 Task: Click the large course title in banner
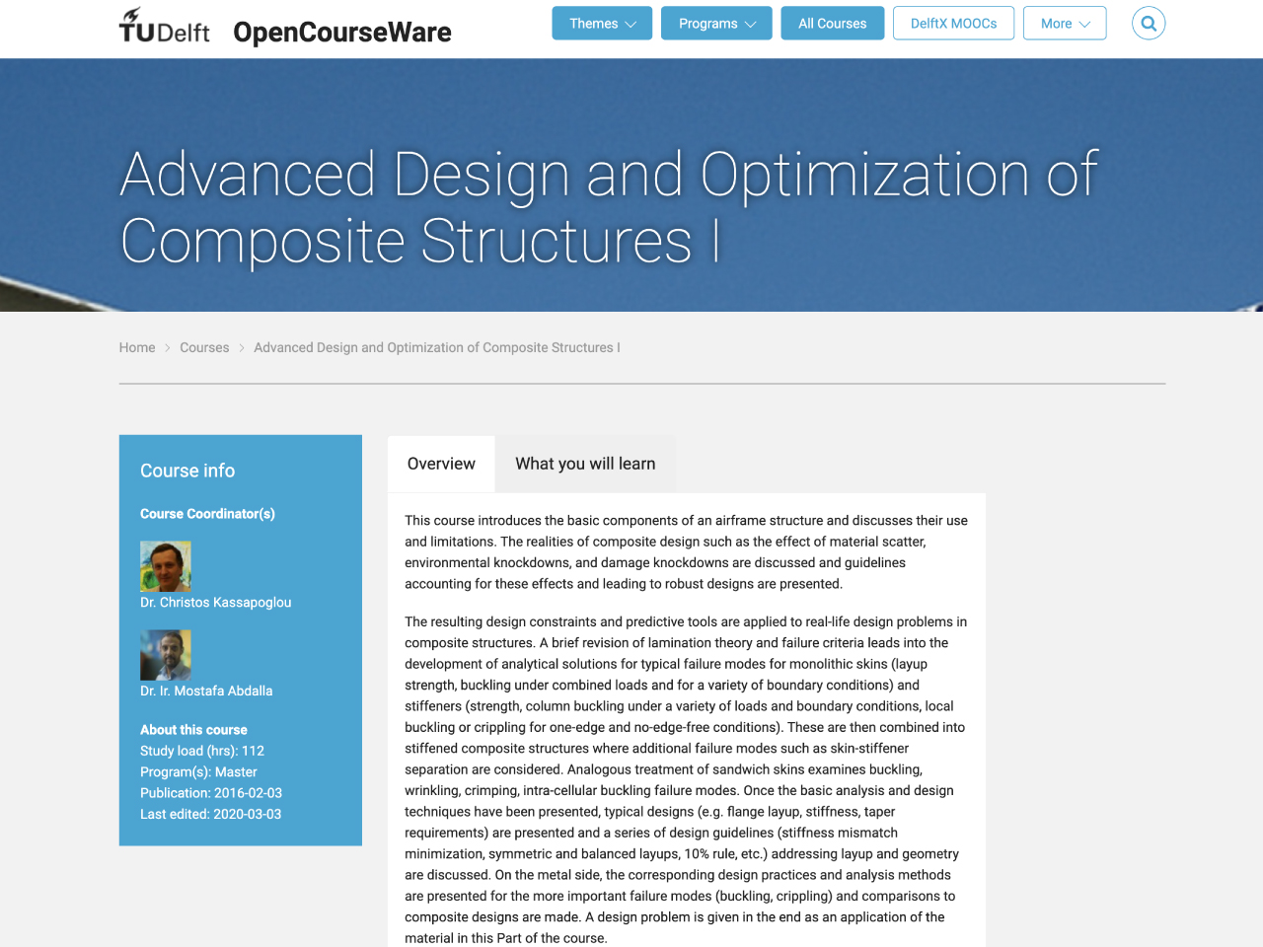tap(609, 207)
